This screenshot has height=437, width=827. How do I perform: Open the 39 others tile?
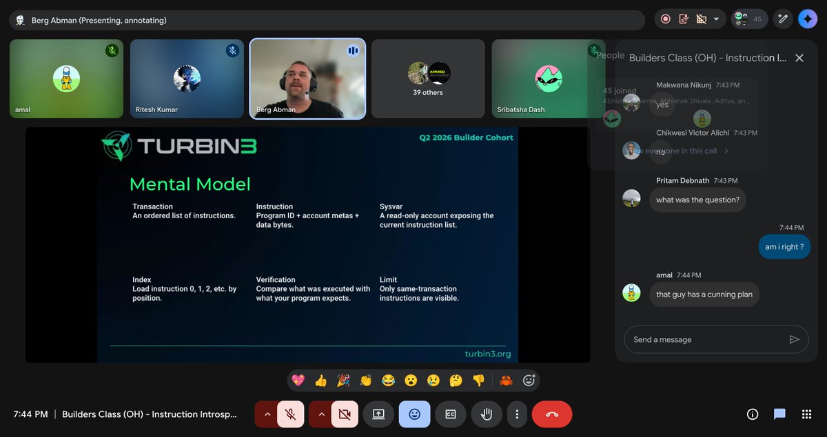click(x=428, y=78)
